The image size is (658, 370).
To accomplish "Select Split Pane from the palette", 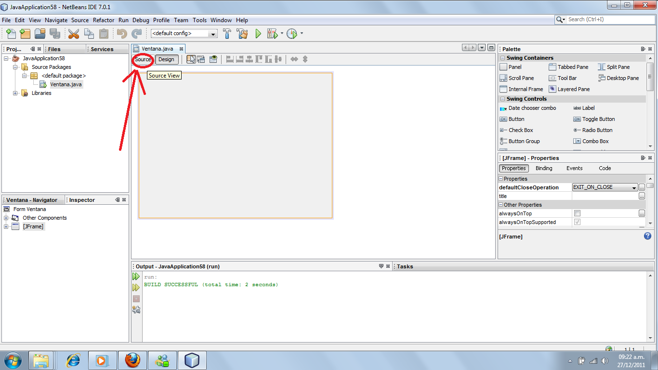I will pos(614,67).
